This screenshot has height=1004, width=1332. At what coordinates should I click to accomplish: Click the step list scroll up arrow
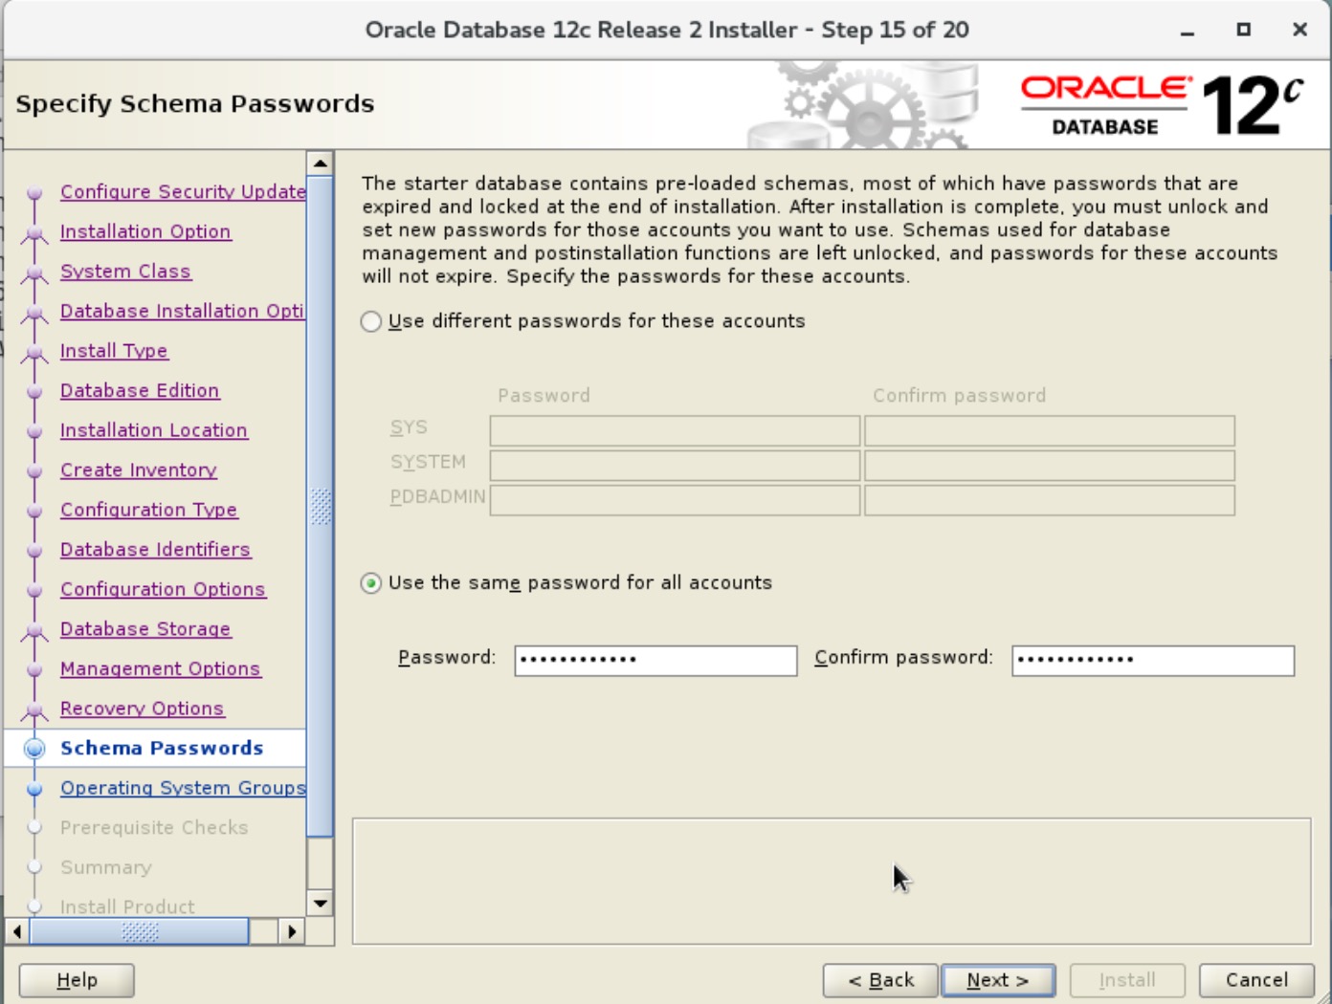[321, 164]
